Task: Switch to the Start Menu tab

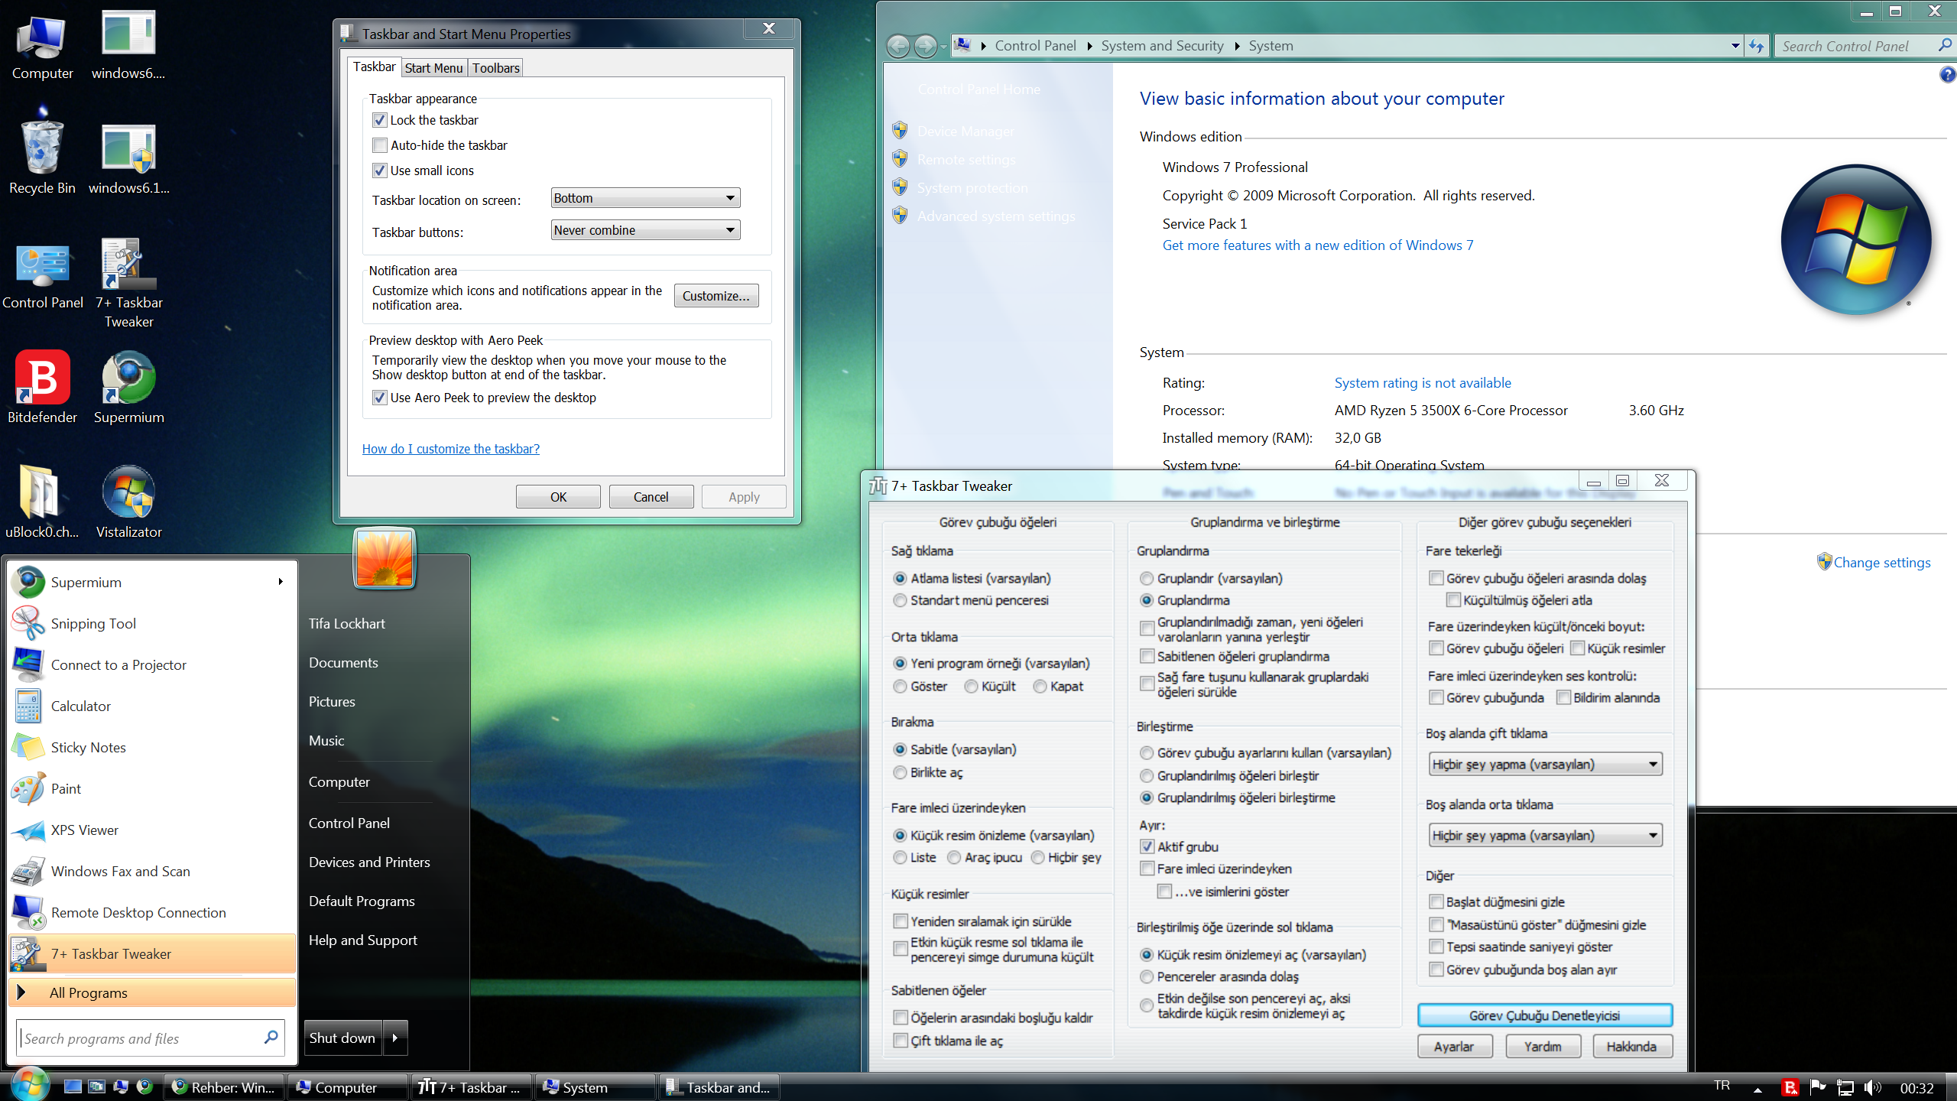Action: point(433,68)
